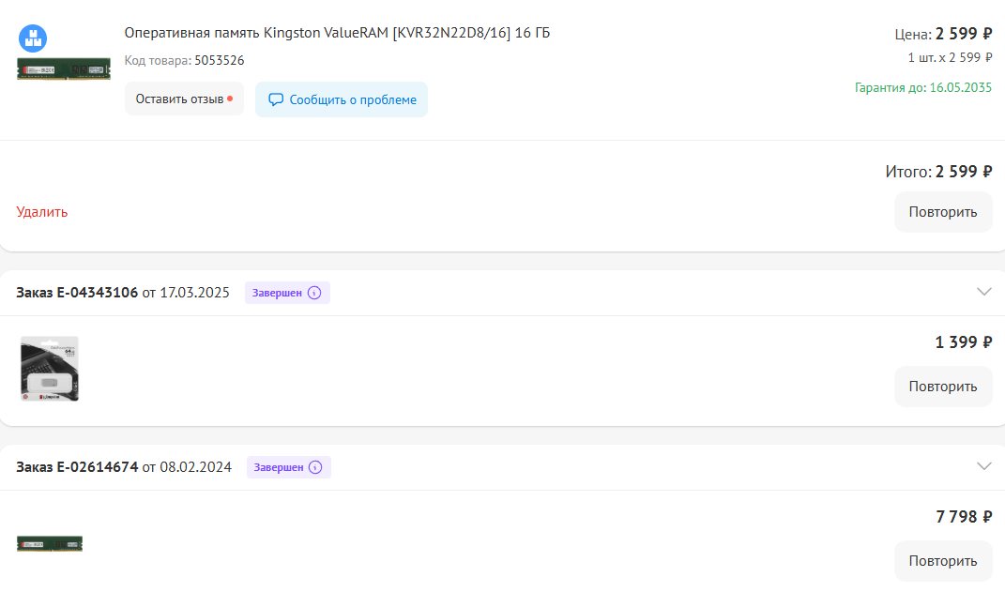This screenshot has width=1005, height=592.
Task: Click the info icon in the E-04343106 status badge
Action: tap(314, 293)
